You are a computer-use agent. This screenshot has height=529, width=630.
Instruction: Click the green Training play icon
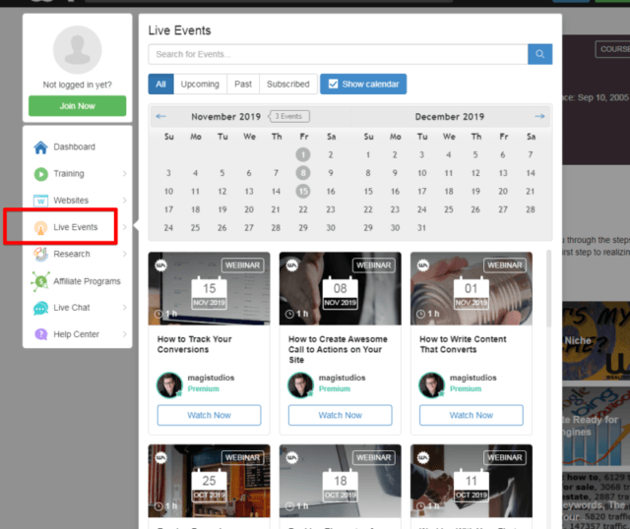[40, 174]
